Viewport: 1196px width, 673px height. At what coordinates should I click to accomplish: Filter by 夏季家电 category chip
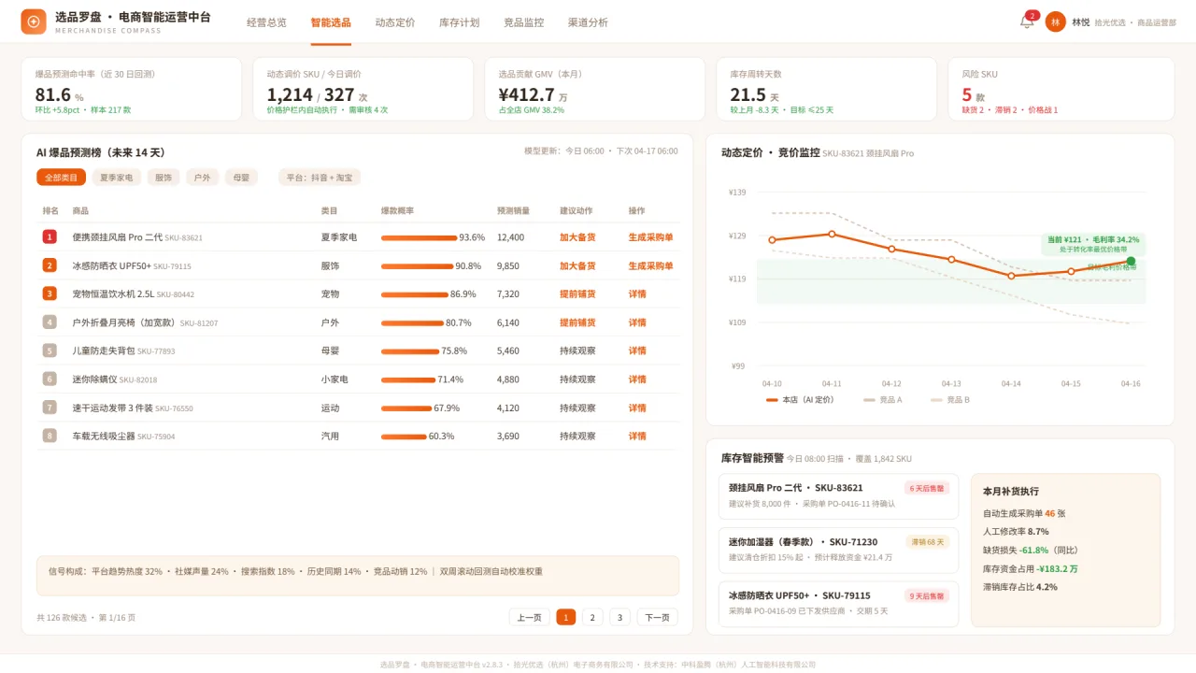click(117, 178)
